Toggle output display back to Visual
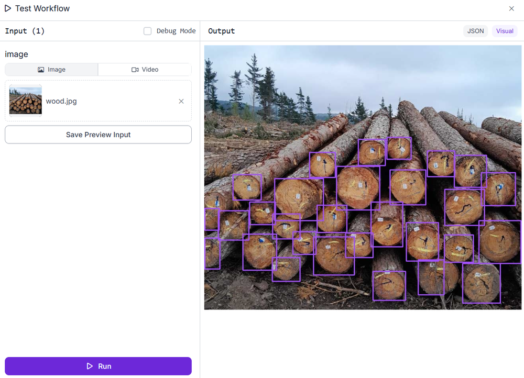This screenshot has height=378, width=524. (x=504, y=31)
